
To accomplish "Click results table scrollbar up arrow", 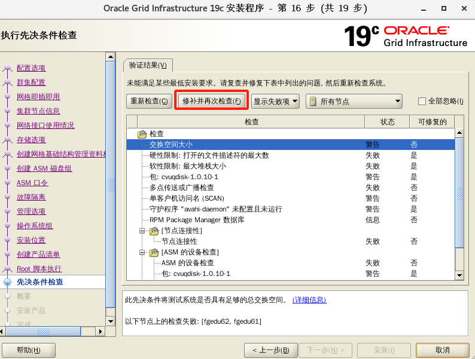I will (x=459, y=133).
